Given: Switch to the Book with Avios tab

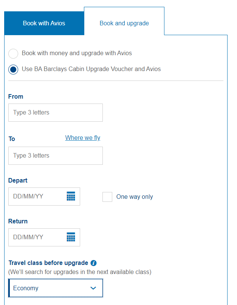Looking at the screenshot, I should point(44,23).
